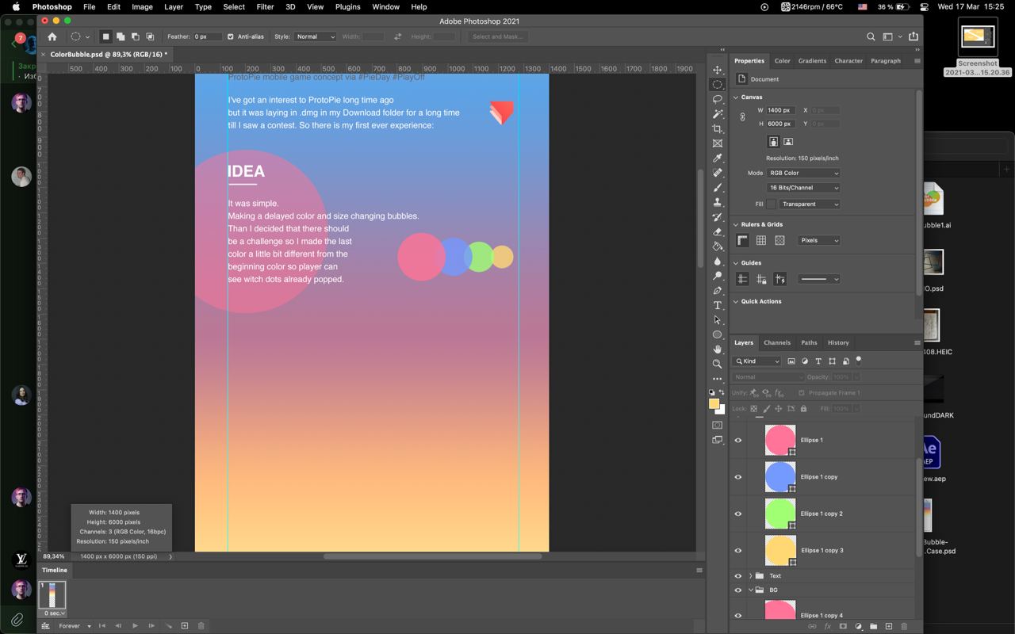Create a new layer from Layers panel footer
This screenshot has height=634, width=1015.
(x=888, y=626)
